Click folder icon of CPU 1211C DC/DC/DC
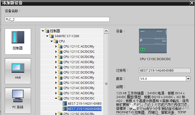Image resolution: width=195 pixels, height=115 pixels. [x=60, y=52]
